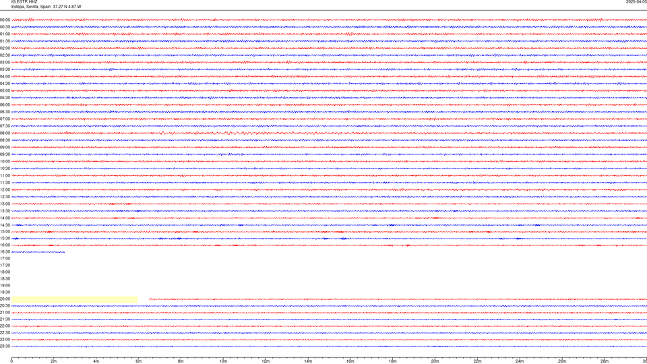This screenshot has width=647, height=364.
Task: Select the 23:30 row time label
Action: coord(5,346)
